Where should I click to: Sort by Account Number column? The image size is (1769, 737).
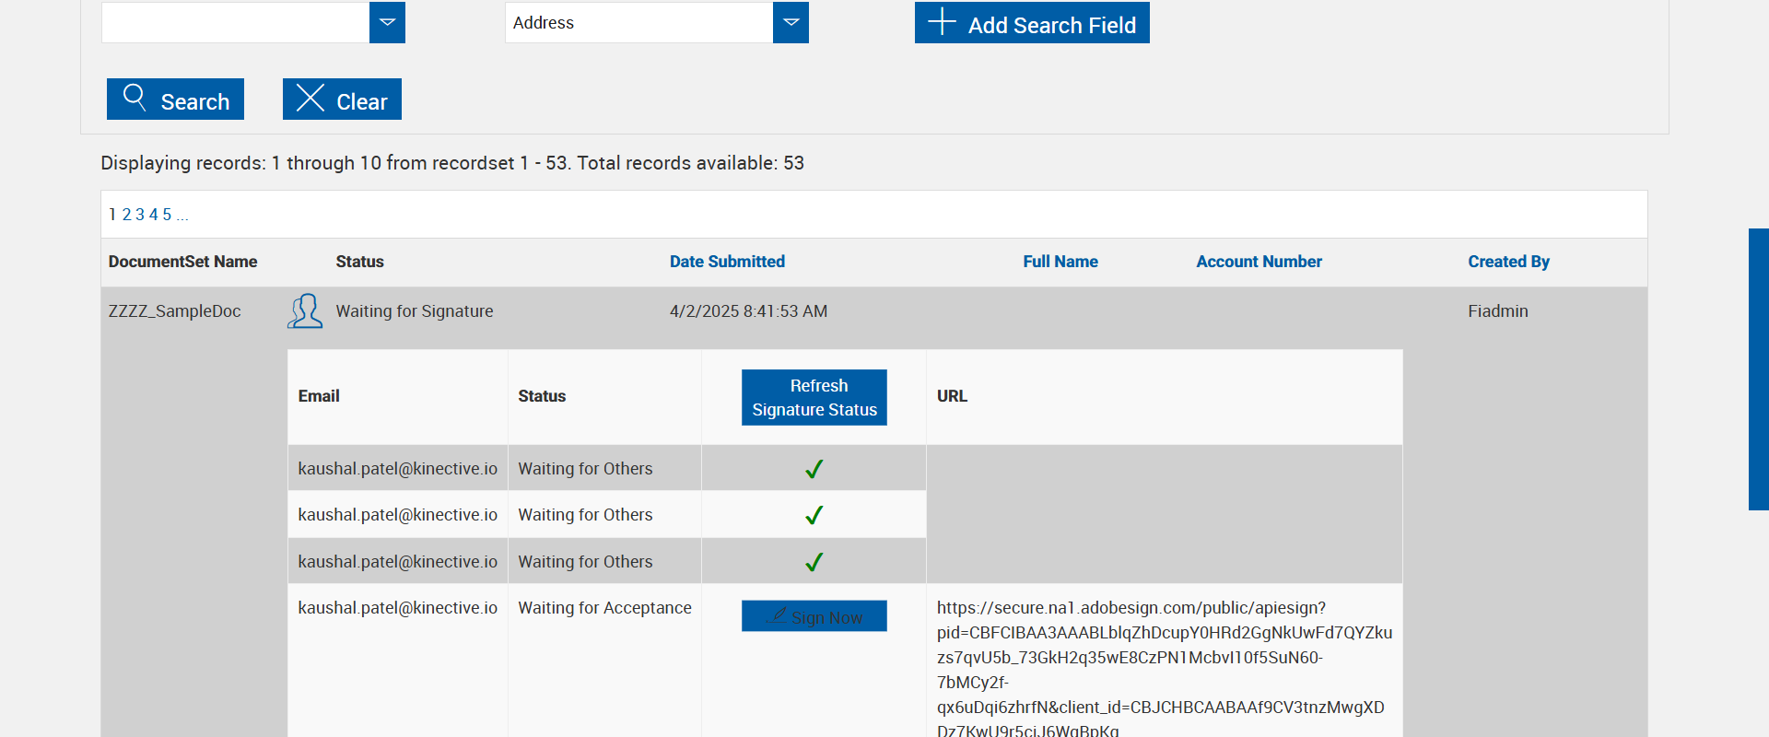tap(1259, 262)
